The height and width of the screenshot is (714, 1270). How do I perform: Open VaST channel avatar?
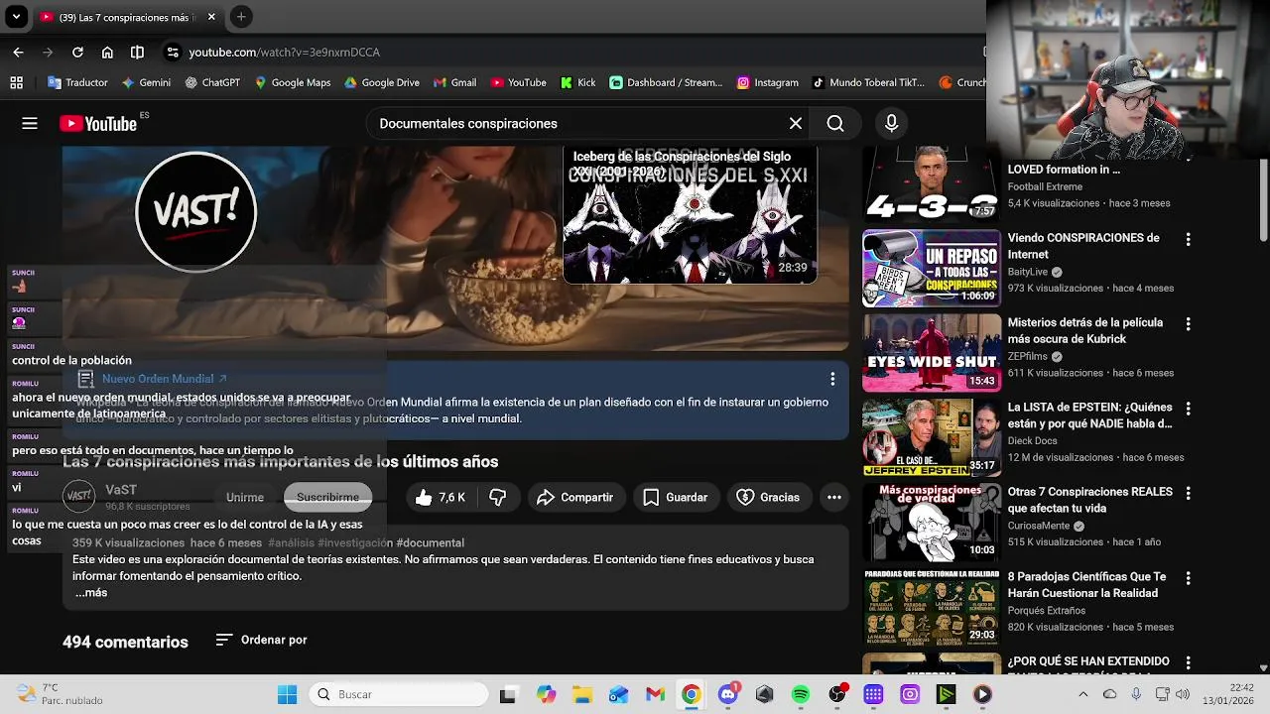tap(79, 496)
